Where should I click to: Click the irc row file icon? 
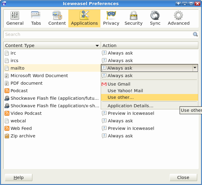pos(7,53)
